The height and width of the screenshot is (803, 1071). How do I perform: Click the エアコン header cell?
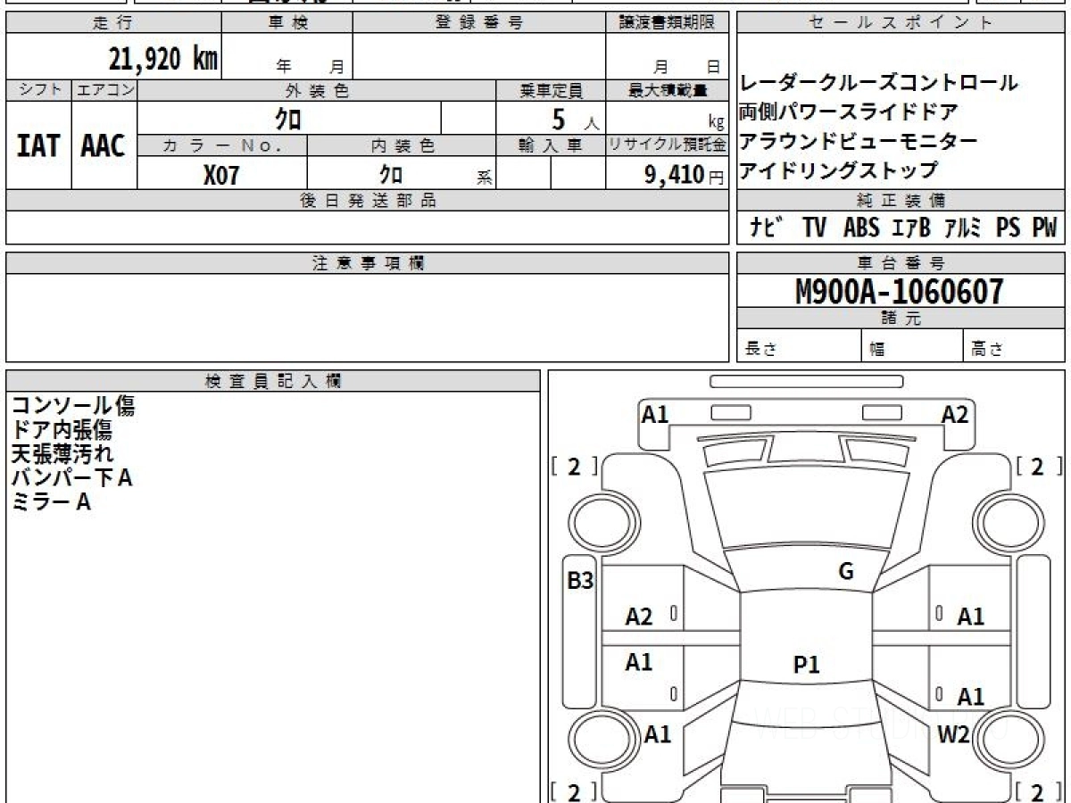click(x=104, y=90)
